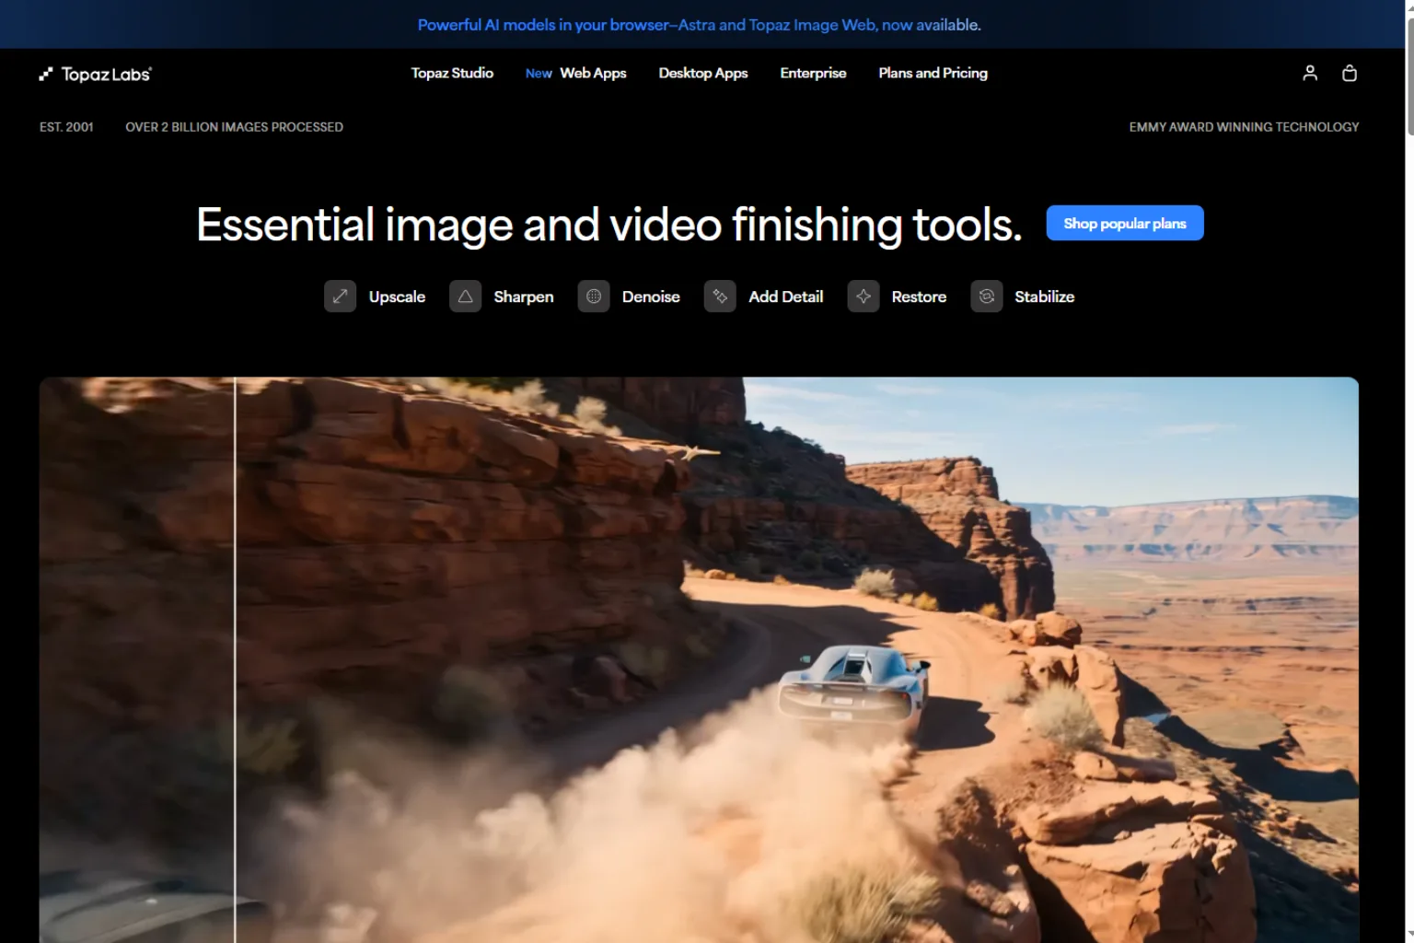This screenshot has width=1414, height=943.
Task: Click the 'Essential image and video finishing tools.' headline
Action: (x=608, y=225)
